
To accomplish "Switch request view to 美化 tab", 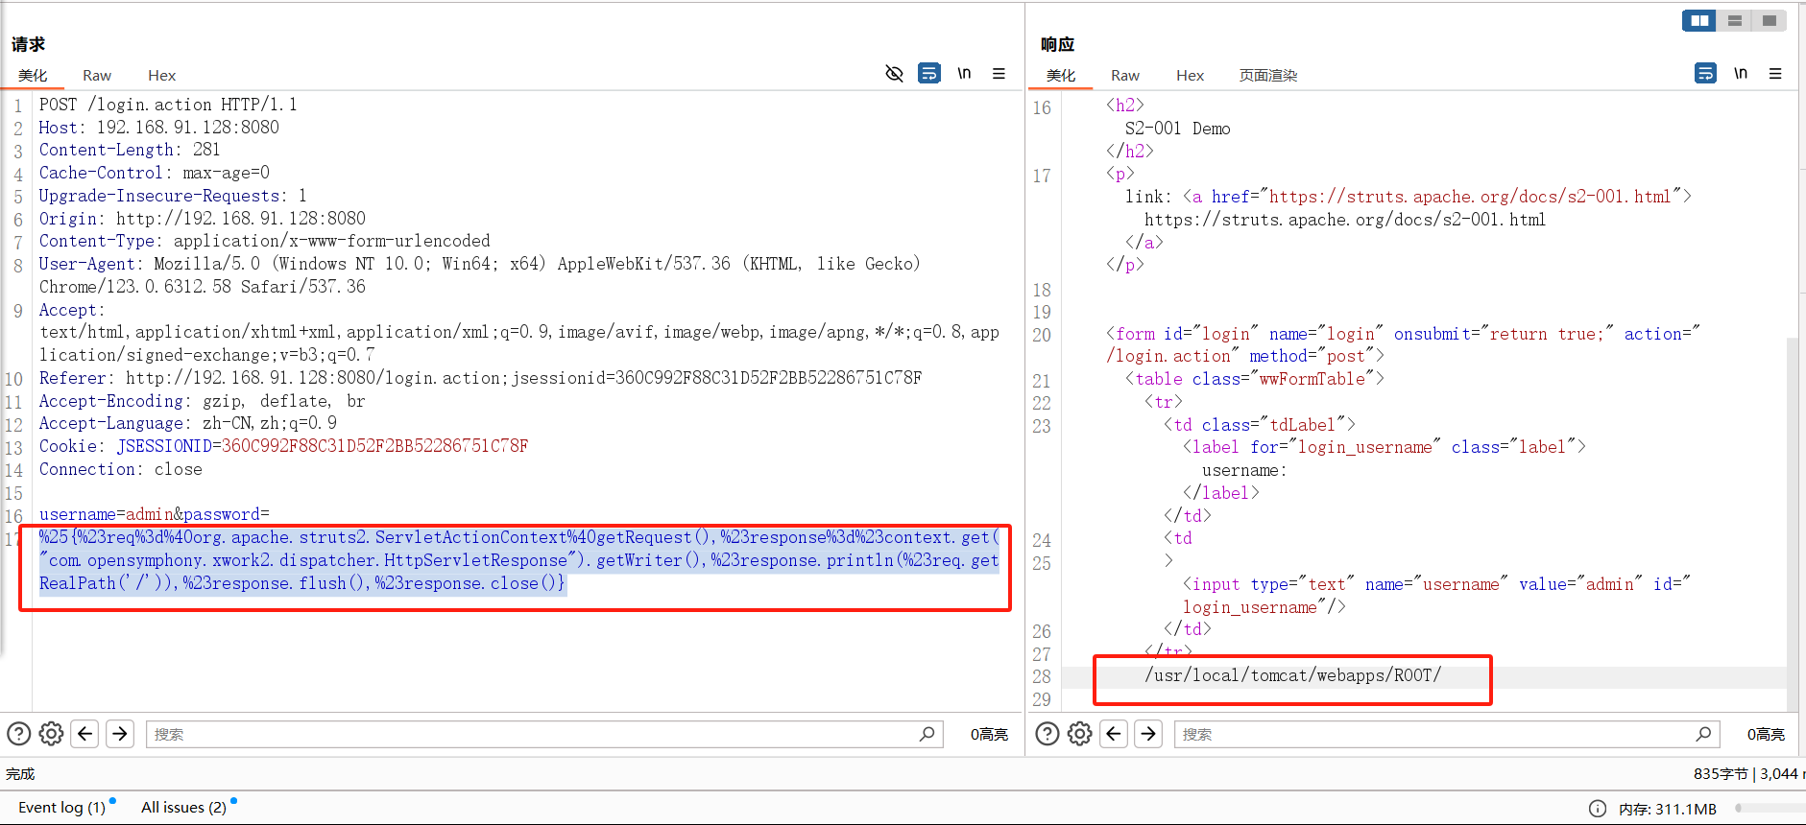I will point(33,75).
